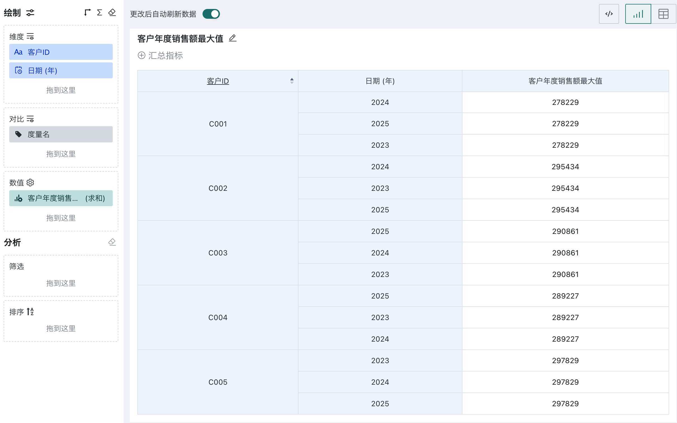Screen dimensions: 677x423
Task: Click value 278229 in C001 2024 row
Action: coord(565,102)
